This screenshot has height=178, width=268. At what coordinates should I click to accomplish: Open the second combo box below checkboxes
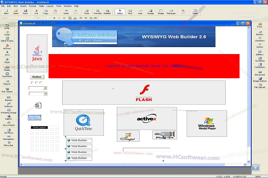pos(45,94)
